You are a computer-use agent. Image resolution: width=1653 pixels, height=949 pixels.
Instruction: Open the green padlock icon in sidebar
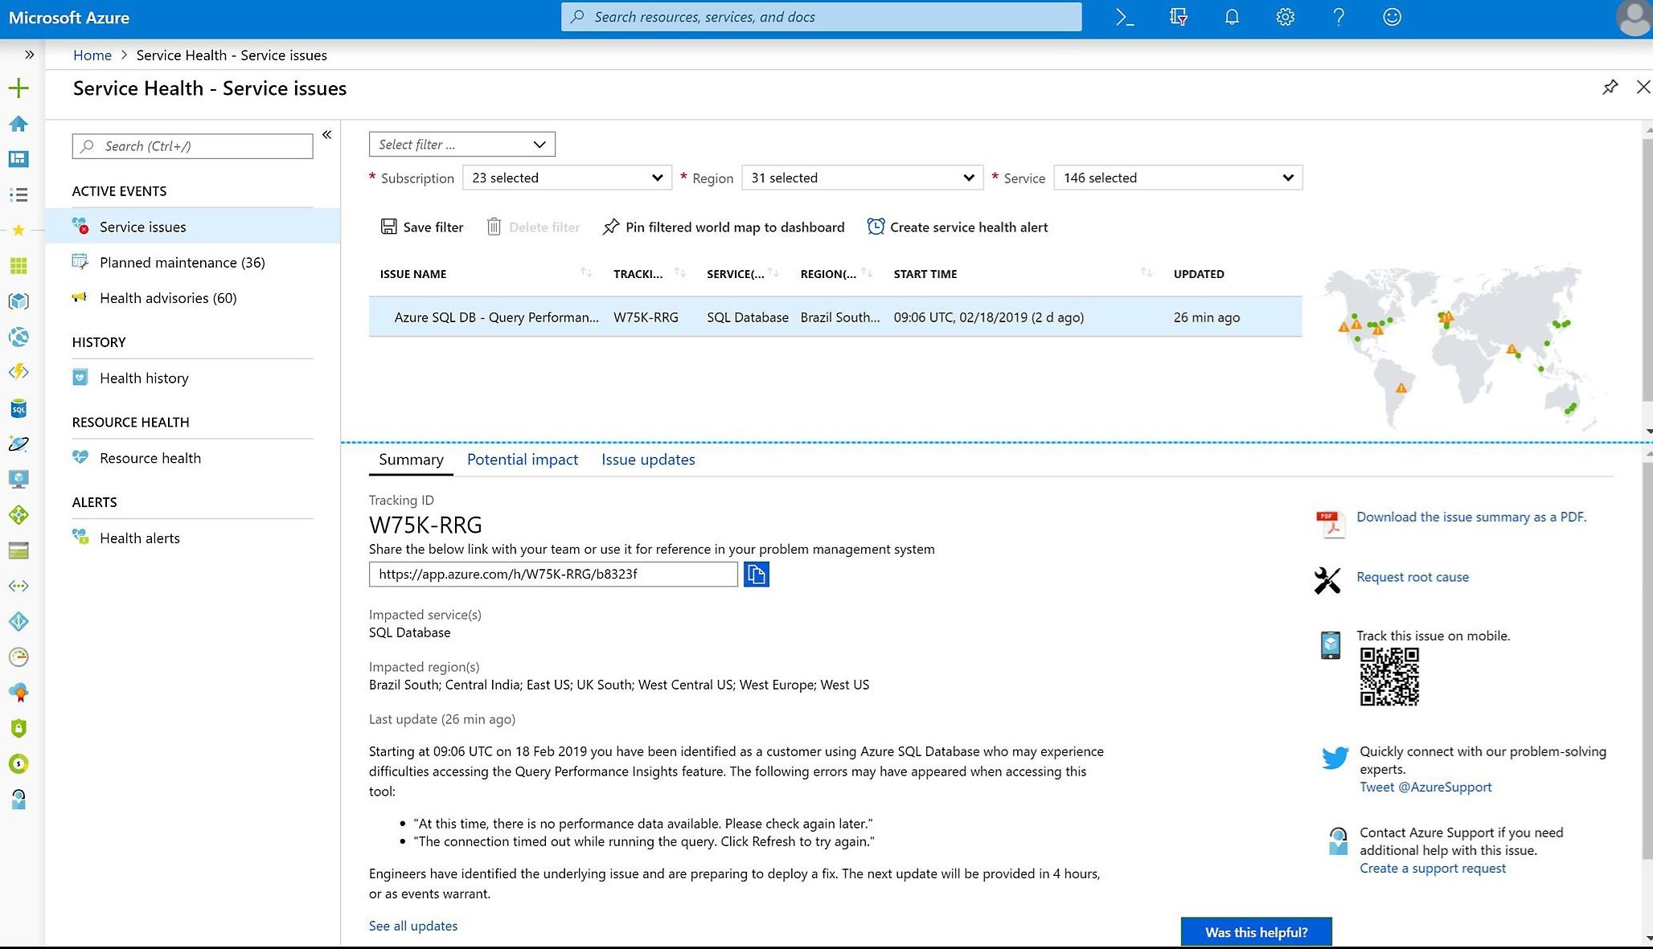point(18,728)
